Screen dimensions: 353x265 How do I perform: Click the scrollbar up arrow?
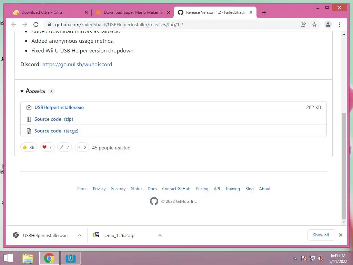(344, 34)
